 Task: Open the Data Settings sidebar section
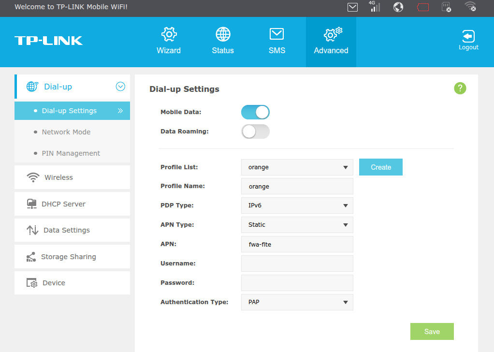(72, 230)
